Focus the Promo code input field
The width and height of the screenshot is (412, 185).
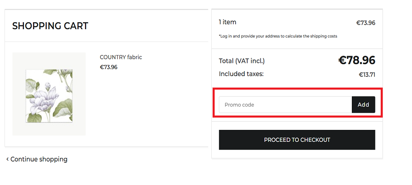285,105
